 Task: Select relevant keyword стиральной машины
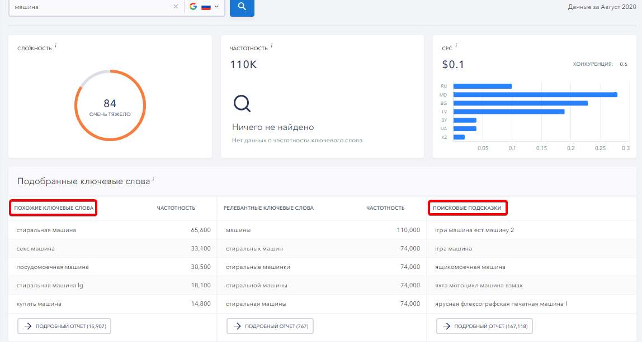tap(256, 285)
